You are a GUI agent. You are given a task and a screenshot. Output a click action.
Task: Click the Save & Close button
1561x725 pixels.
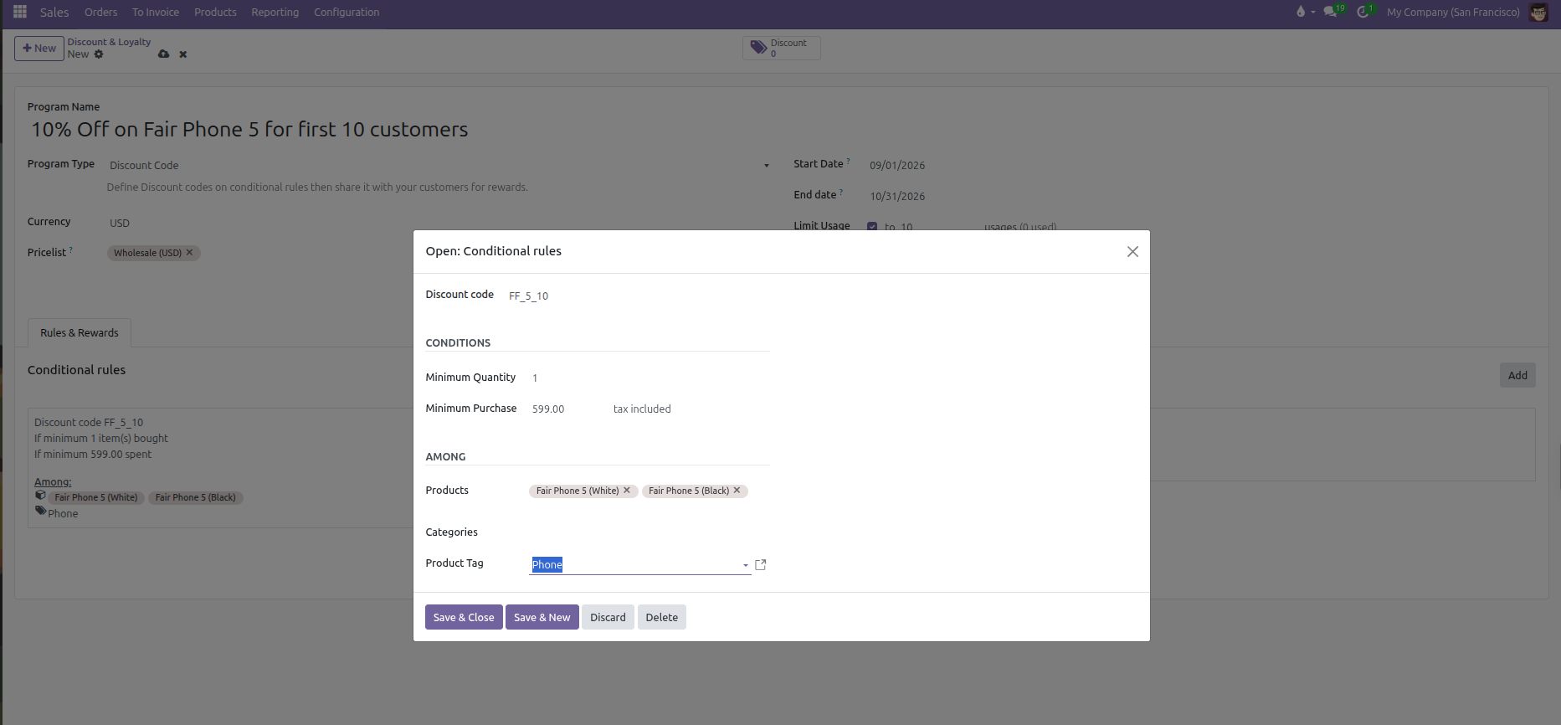click(x=464, y=617)
